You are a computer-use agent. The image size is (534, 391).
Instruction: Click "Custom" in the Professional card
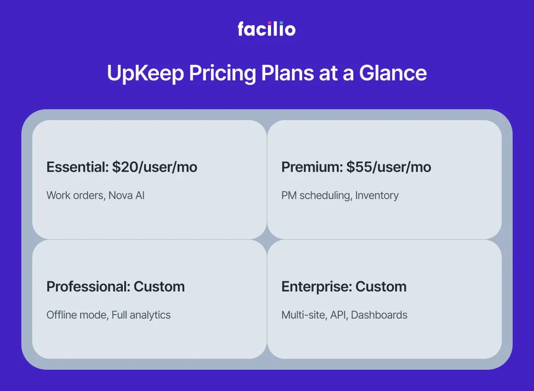[x=159, y=287]
